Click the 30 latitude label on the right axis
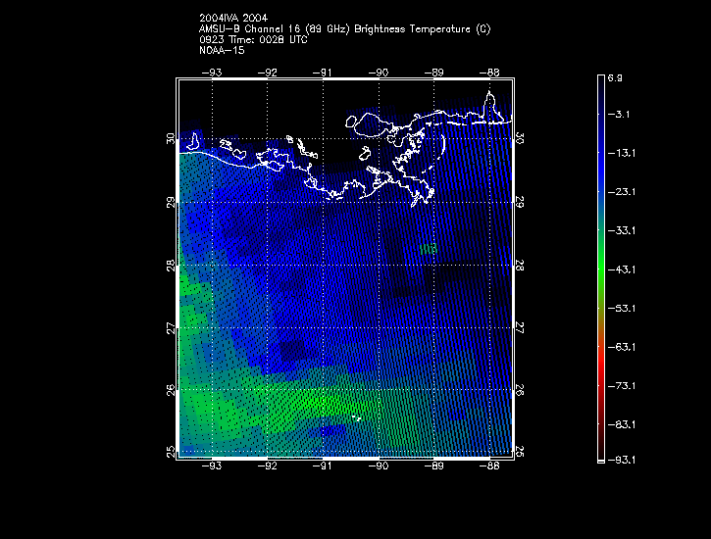 click(520, 138)
